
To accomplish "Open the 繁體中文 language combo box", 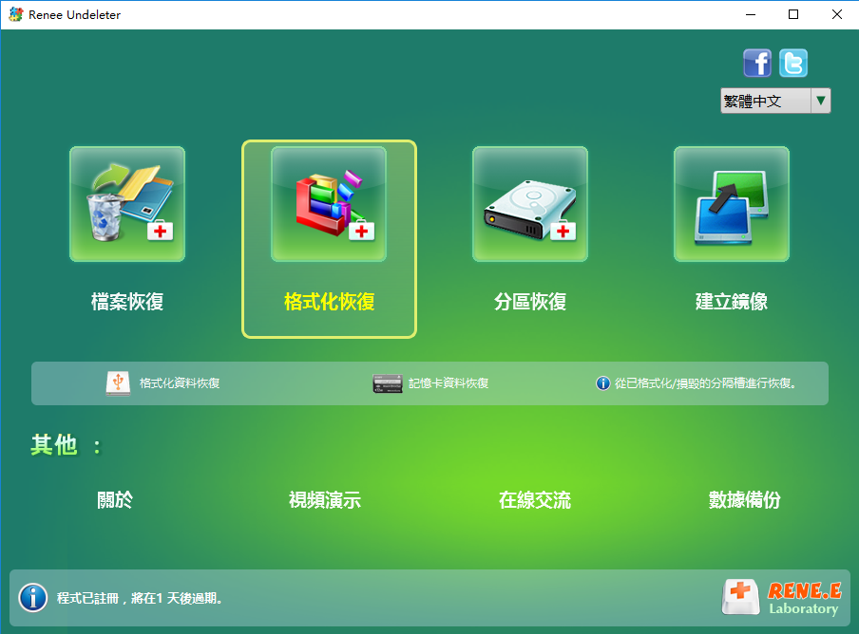I will [x=775, y=101].
